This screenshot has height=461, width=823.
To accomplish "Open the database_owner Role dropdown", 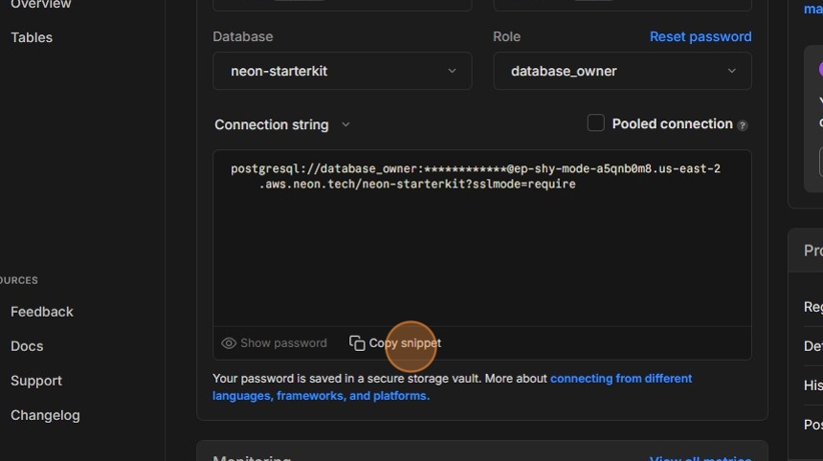I will click(x=622, y=71).
